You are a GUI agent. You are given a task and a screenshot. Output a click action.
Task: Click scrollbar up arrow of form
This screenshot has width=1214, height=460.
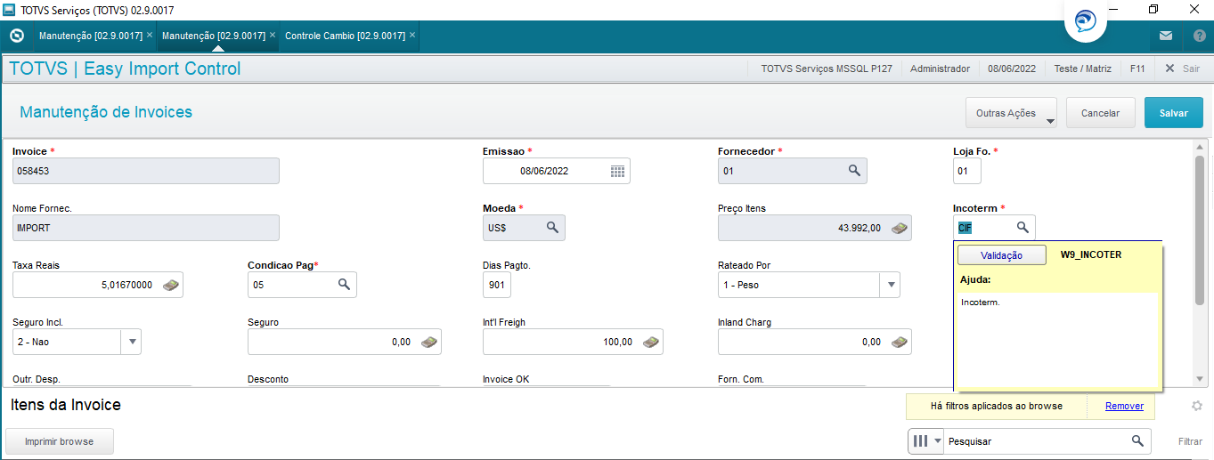[x=1200, y=146]
